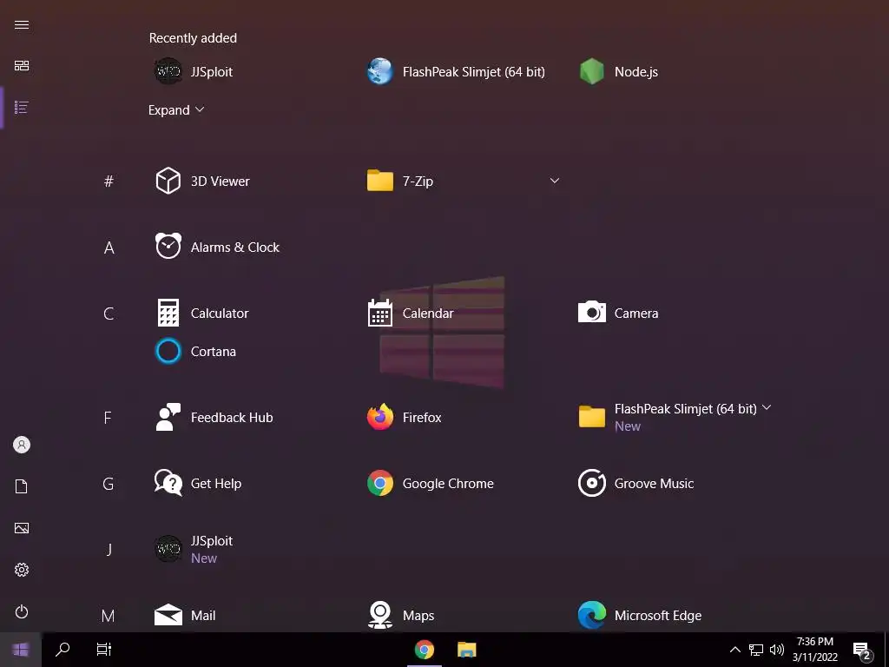Open JJSploit under letter J
The height and width of the screenshot is (667, 889).
(194, 549)
